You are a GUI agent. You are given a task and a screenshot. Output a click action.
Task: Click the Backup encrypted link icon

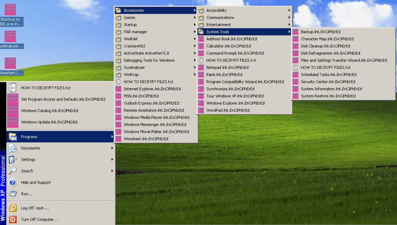296,32
